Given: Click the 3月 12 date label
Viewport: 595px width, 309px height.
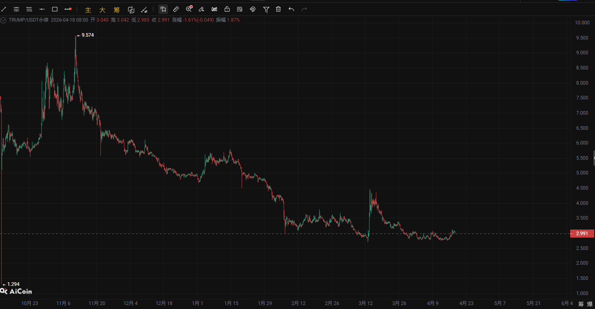Looking at the screenshot, I should [366, 303].
